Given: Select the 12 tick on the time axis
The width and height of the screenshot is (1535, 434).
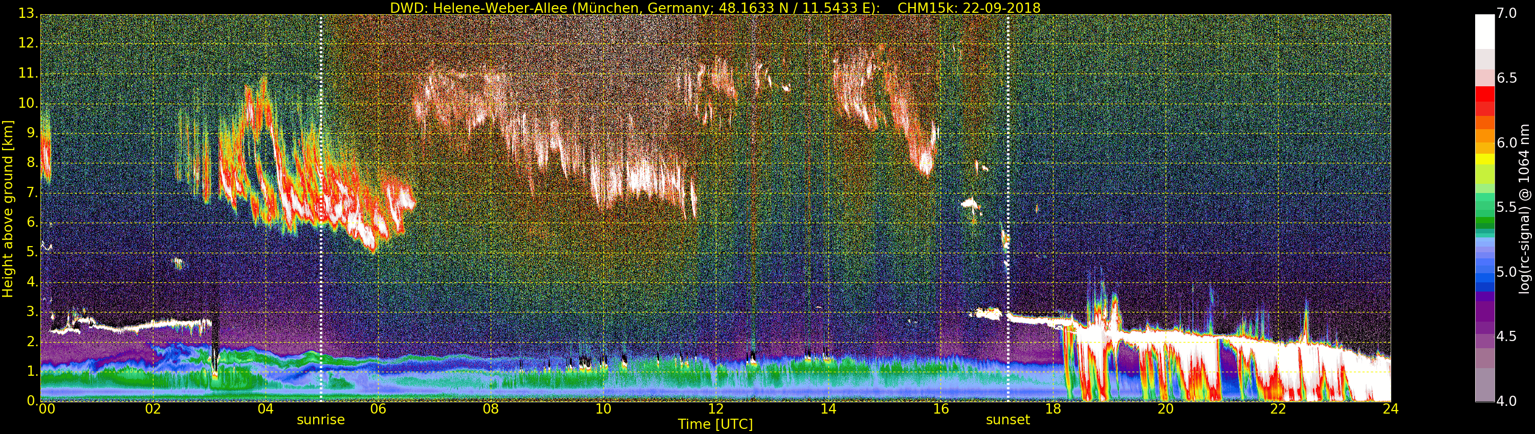Looking at the screenshot, I should coord(716,409).
